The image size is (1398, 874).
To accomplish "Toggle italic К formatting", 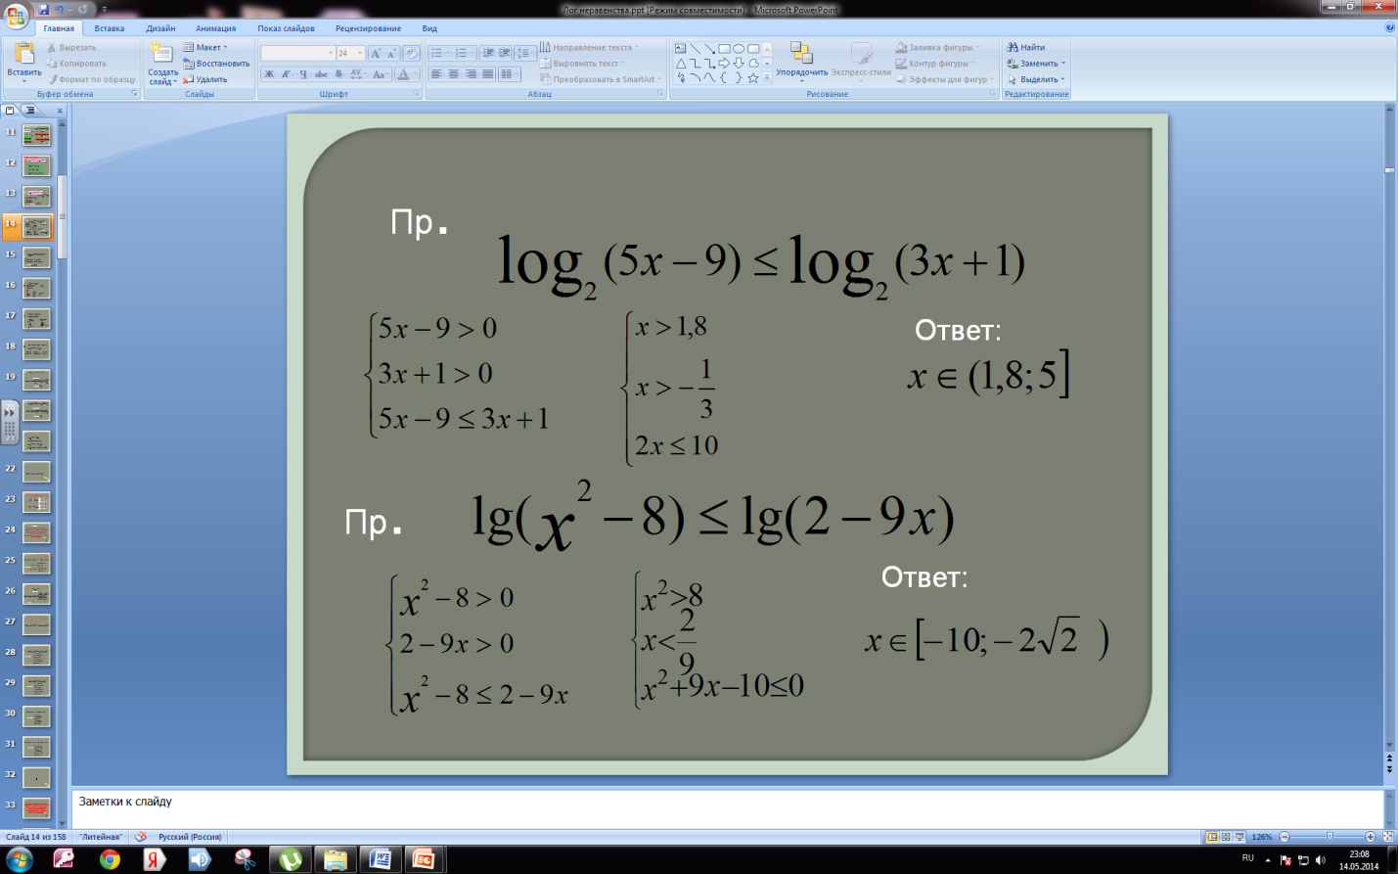I will pos(286,74).
